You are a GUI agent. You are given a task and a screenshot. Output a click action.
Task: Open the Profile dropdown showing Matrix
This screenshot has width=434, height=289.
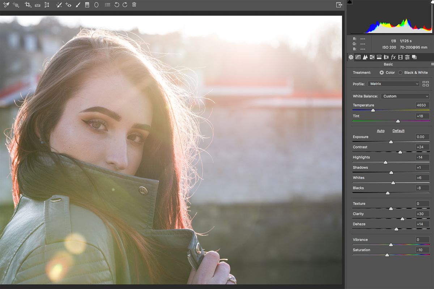393,84
